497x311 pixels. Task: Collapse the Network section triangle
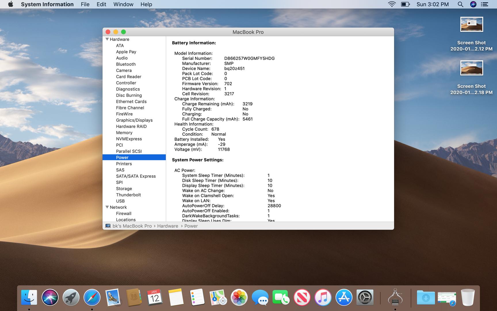107,207
